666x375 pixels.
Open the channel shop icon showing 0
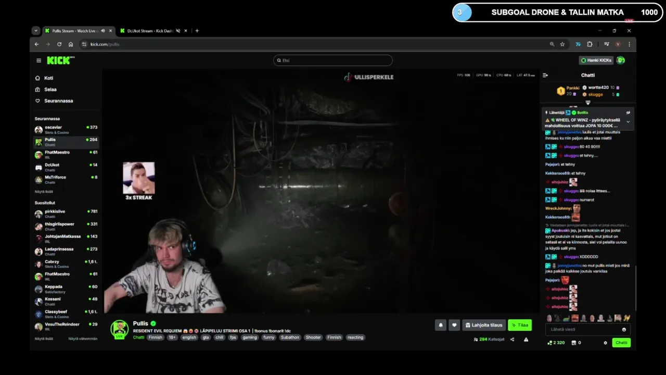[576, 343]
